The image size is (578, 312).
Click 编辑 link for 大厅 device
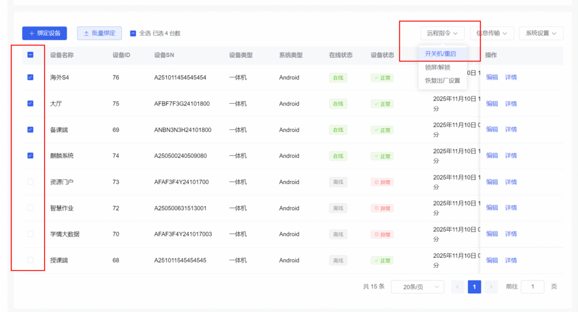point(492,103)
